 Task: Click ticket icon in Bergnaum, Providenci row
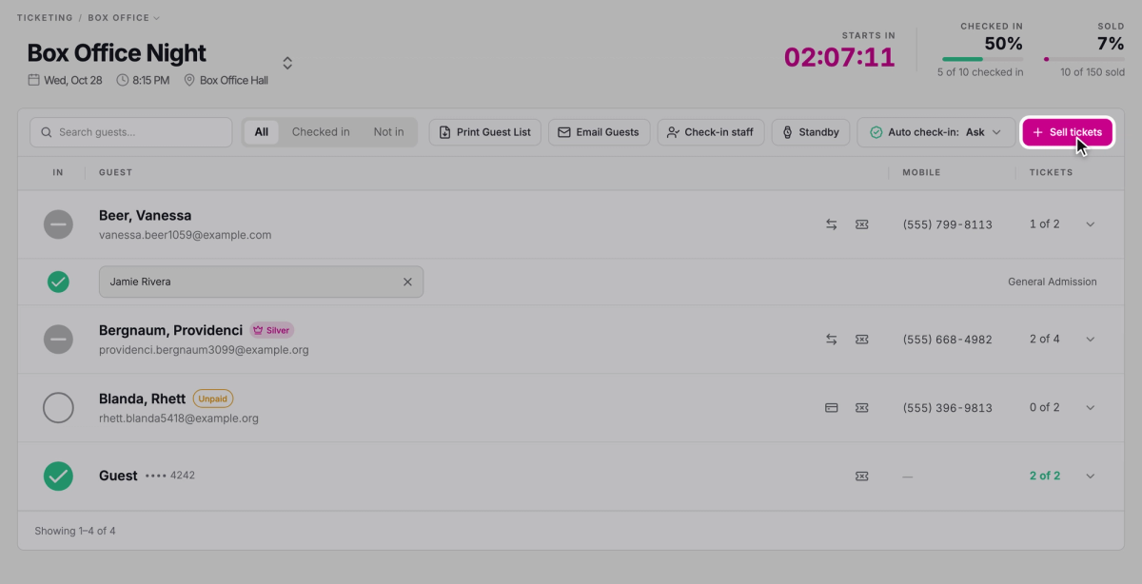coord(861,339)
